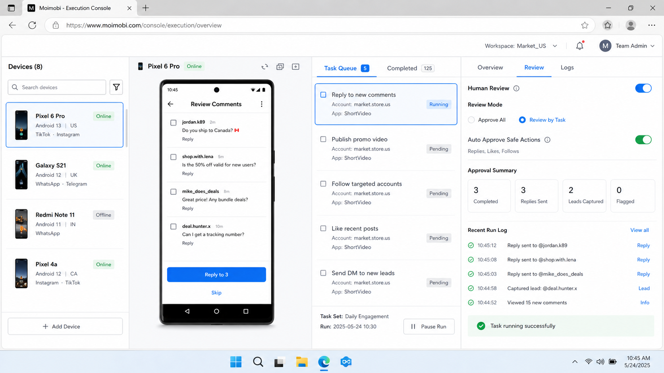Open the Windows Start menu
The height and width of the screenshot is (373, 664).
point(236,362)
